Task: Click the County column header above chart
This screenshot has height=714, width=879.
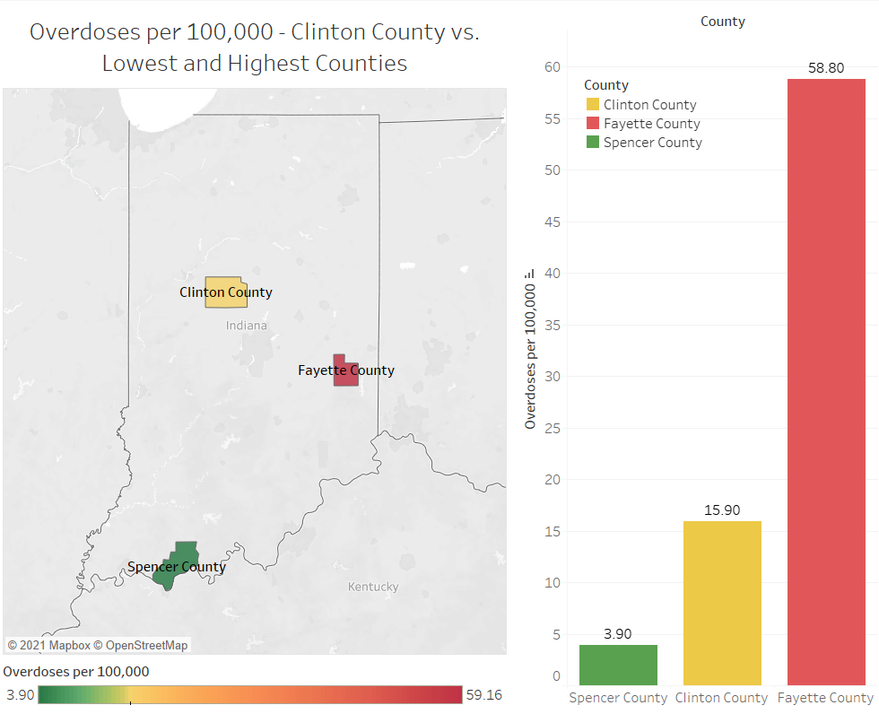Action: click(x=722, y=22)
